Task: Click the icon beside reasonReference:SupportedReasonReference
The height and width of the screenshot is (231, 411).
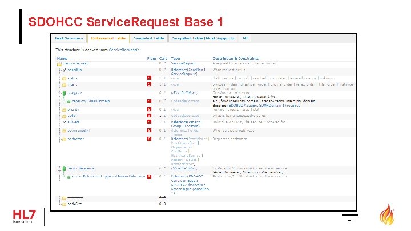Action: point(68,177)
